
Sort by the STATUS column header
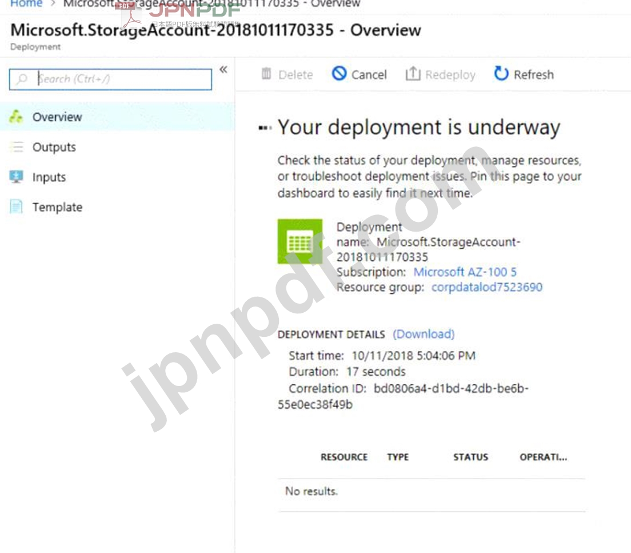pos(471,457)
